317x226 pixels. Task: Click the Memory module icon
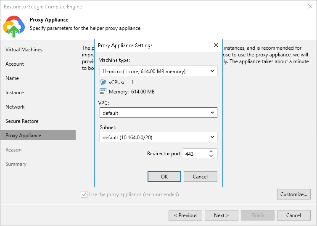click(103, 91)
